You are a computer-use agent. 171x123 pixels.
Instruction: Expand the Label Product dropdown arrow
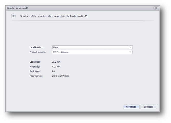(x=131, y=47)
